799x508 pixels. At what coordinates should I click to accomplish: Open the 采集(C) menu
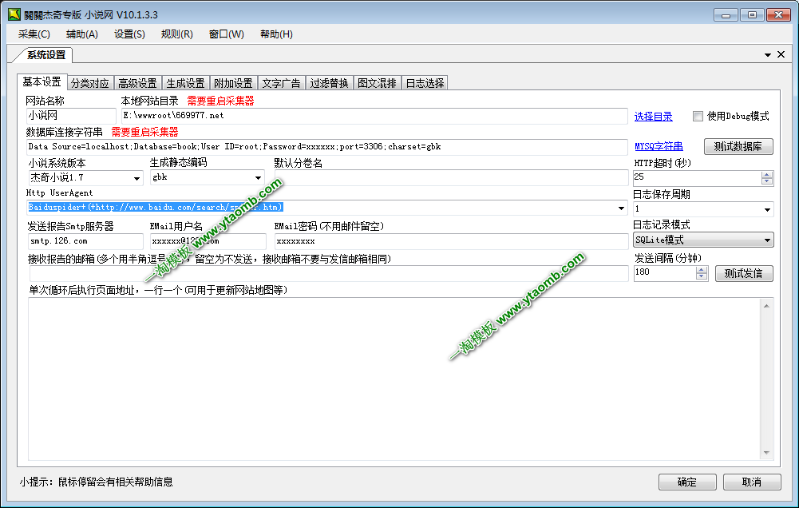[x=34, y=34]
